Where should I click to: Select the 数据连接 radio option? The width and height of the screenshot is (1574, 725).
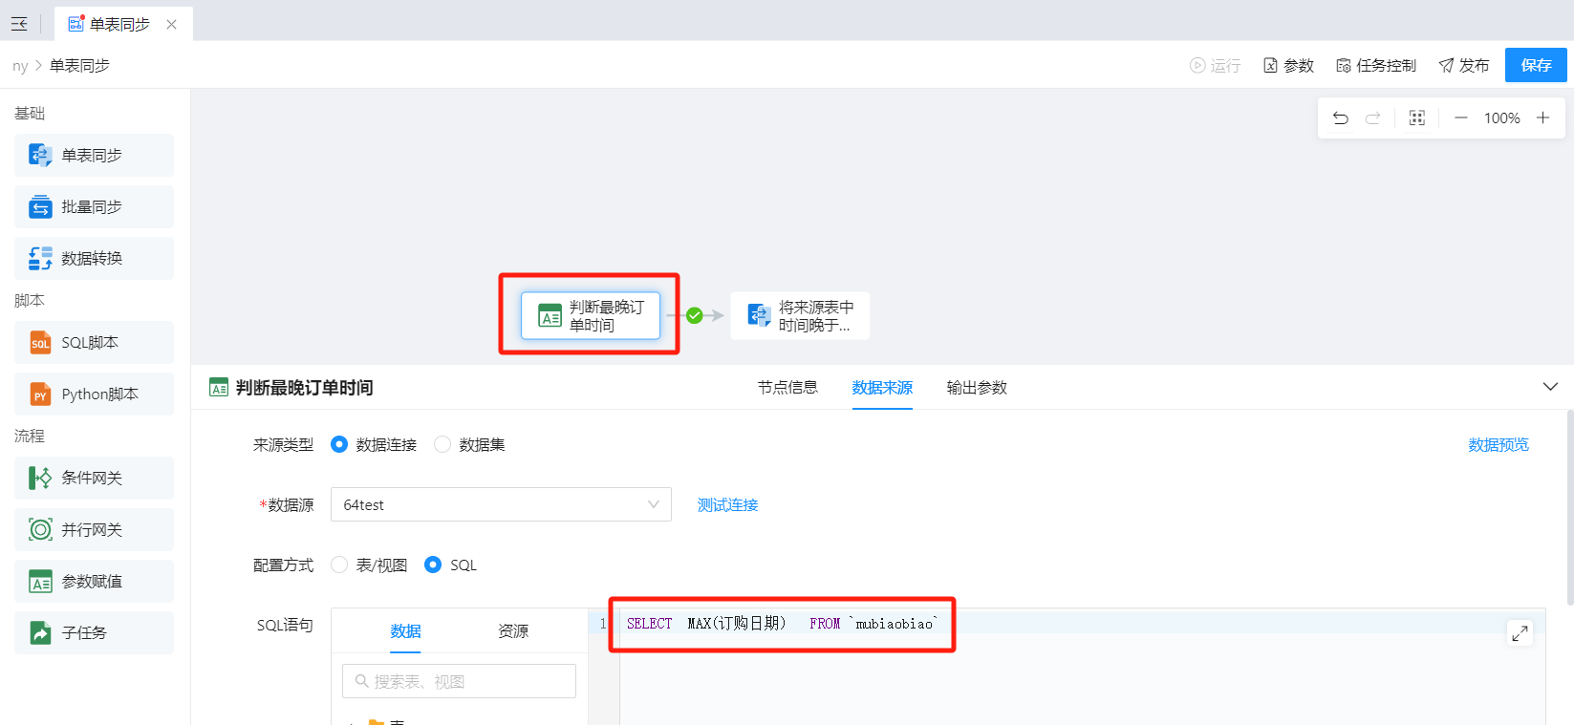339,445
